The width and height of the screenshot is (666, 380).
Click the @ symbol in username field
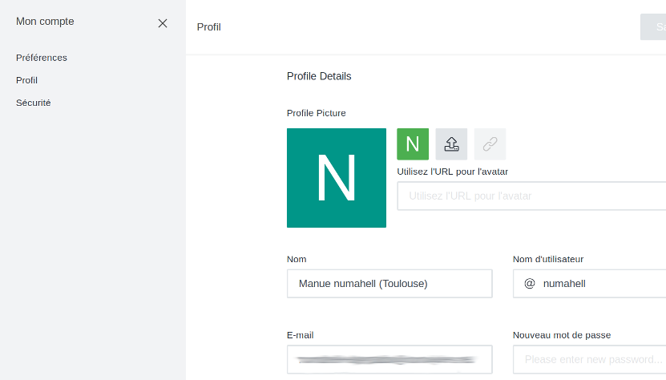click(x=530, y=284)
